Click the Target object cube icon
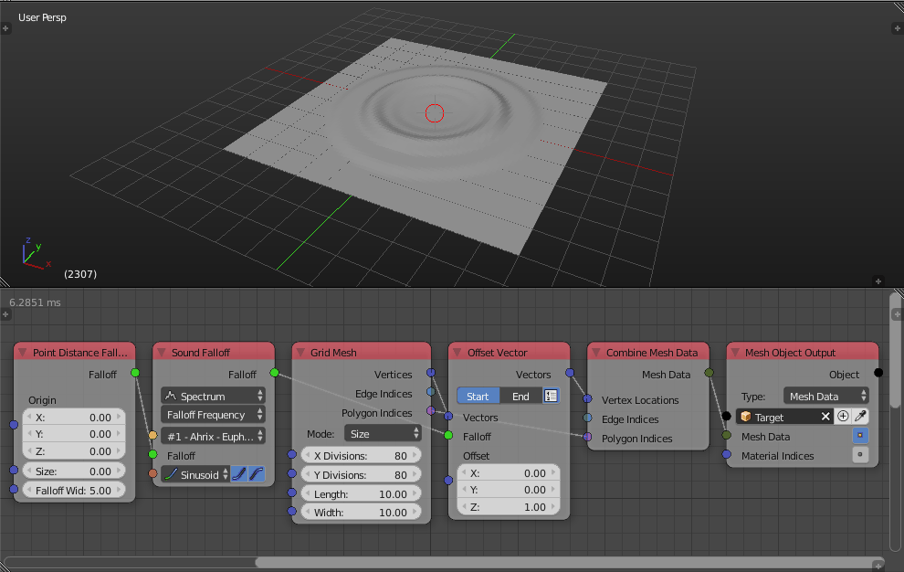Image resolution: width=904 pixels, height=572 pixels. tap(745, 416)
